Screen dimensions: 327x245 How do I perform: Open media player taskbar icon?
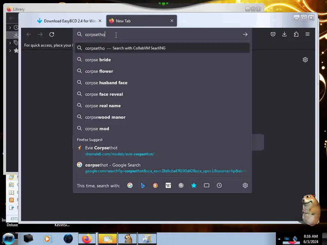point(47,239)
